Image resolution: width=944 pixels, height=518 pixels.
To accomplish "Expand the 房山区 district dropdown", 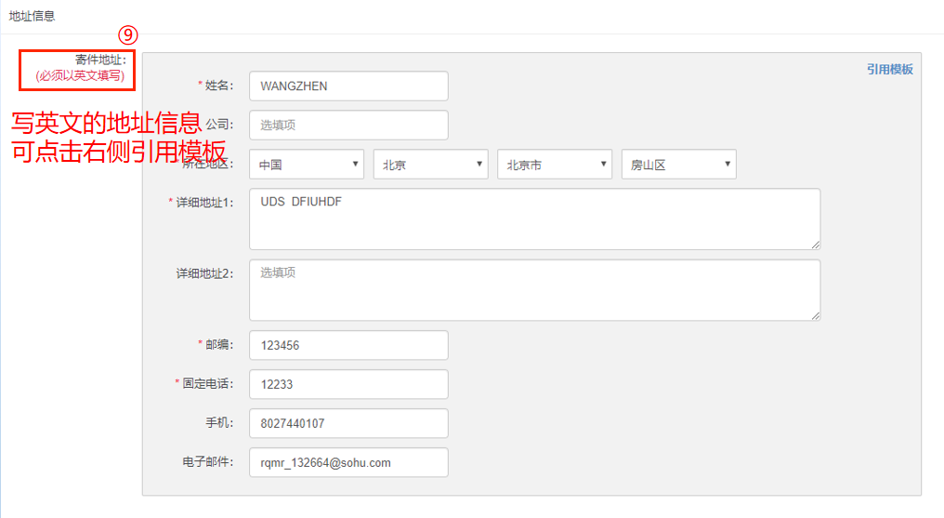I will coord(678,165).
